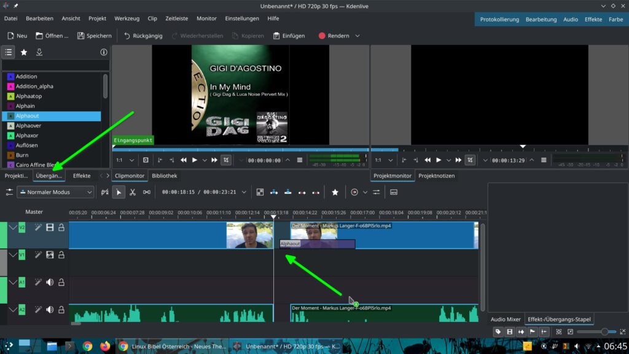Switch to the Protokollierung workspace
Viewport: 629px width, 354px height.
tap(499, 19)
